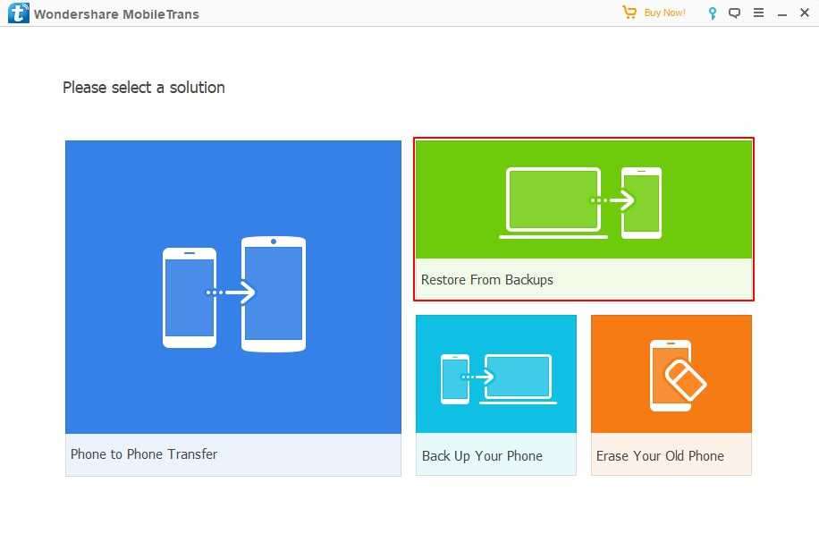Open the feedback speech bubble icon
819x551 pixels.
735,13
